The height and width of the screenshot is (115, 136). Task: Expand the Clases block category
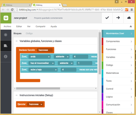[x=118, y=111]
